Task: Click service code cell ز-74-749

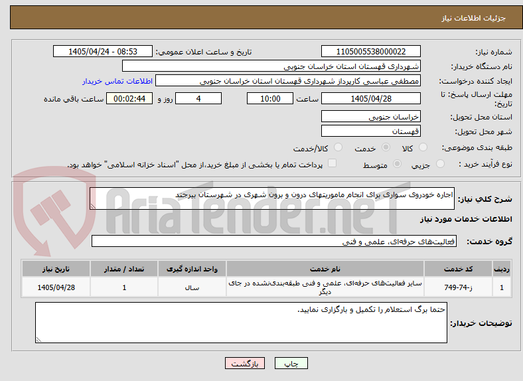Action: 459,287
